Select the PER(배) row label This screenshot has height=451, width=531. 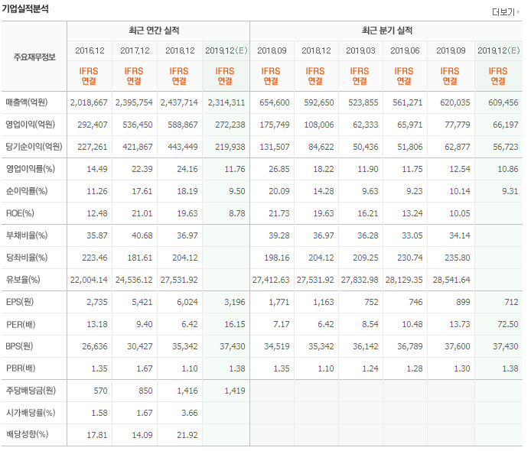tap(21, 324)
